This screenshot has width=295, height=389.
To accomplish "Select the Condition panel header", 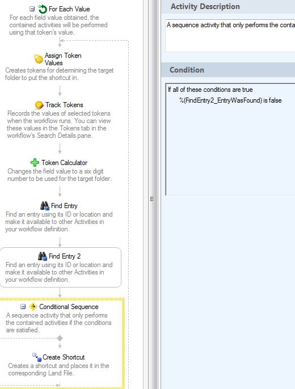I will coord(228,70).
